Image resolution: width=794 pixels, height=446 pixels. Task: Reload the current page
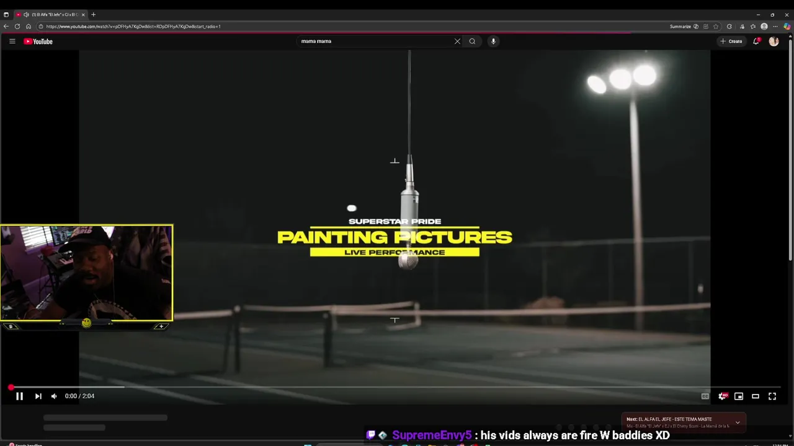click(17, 27)
